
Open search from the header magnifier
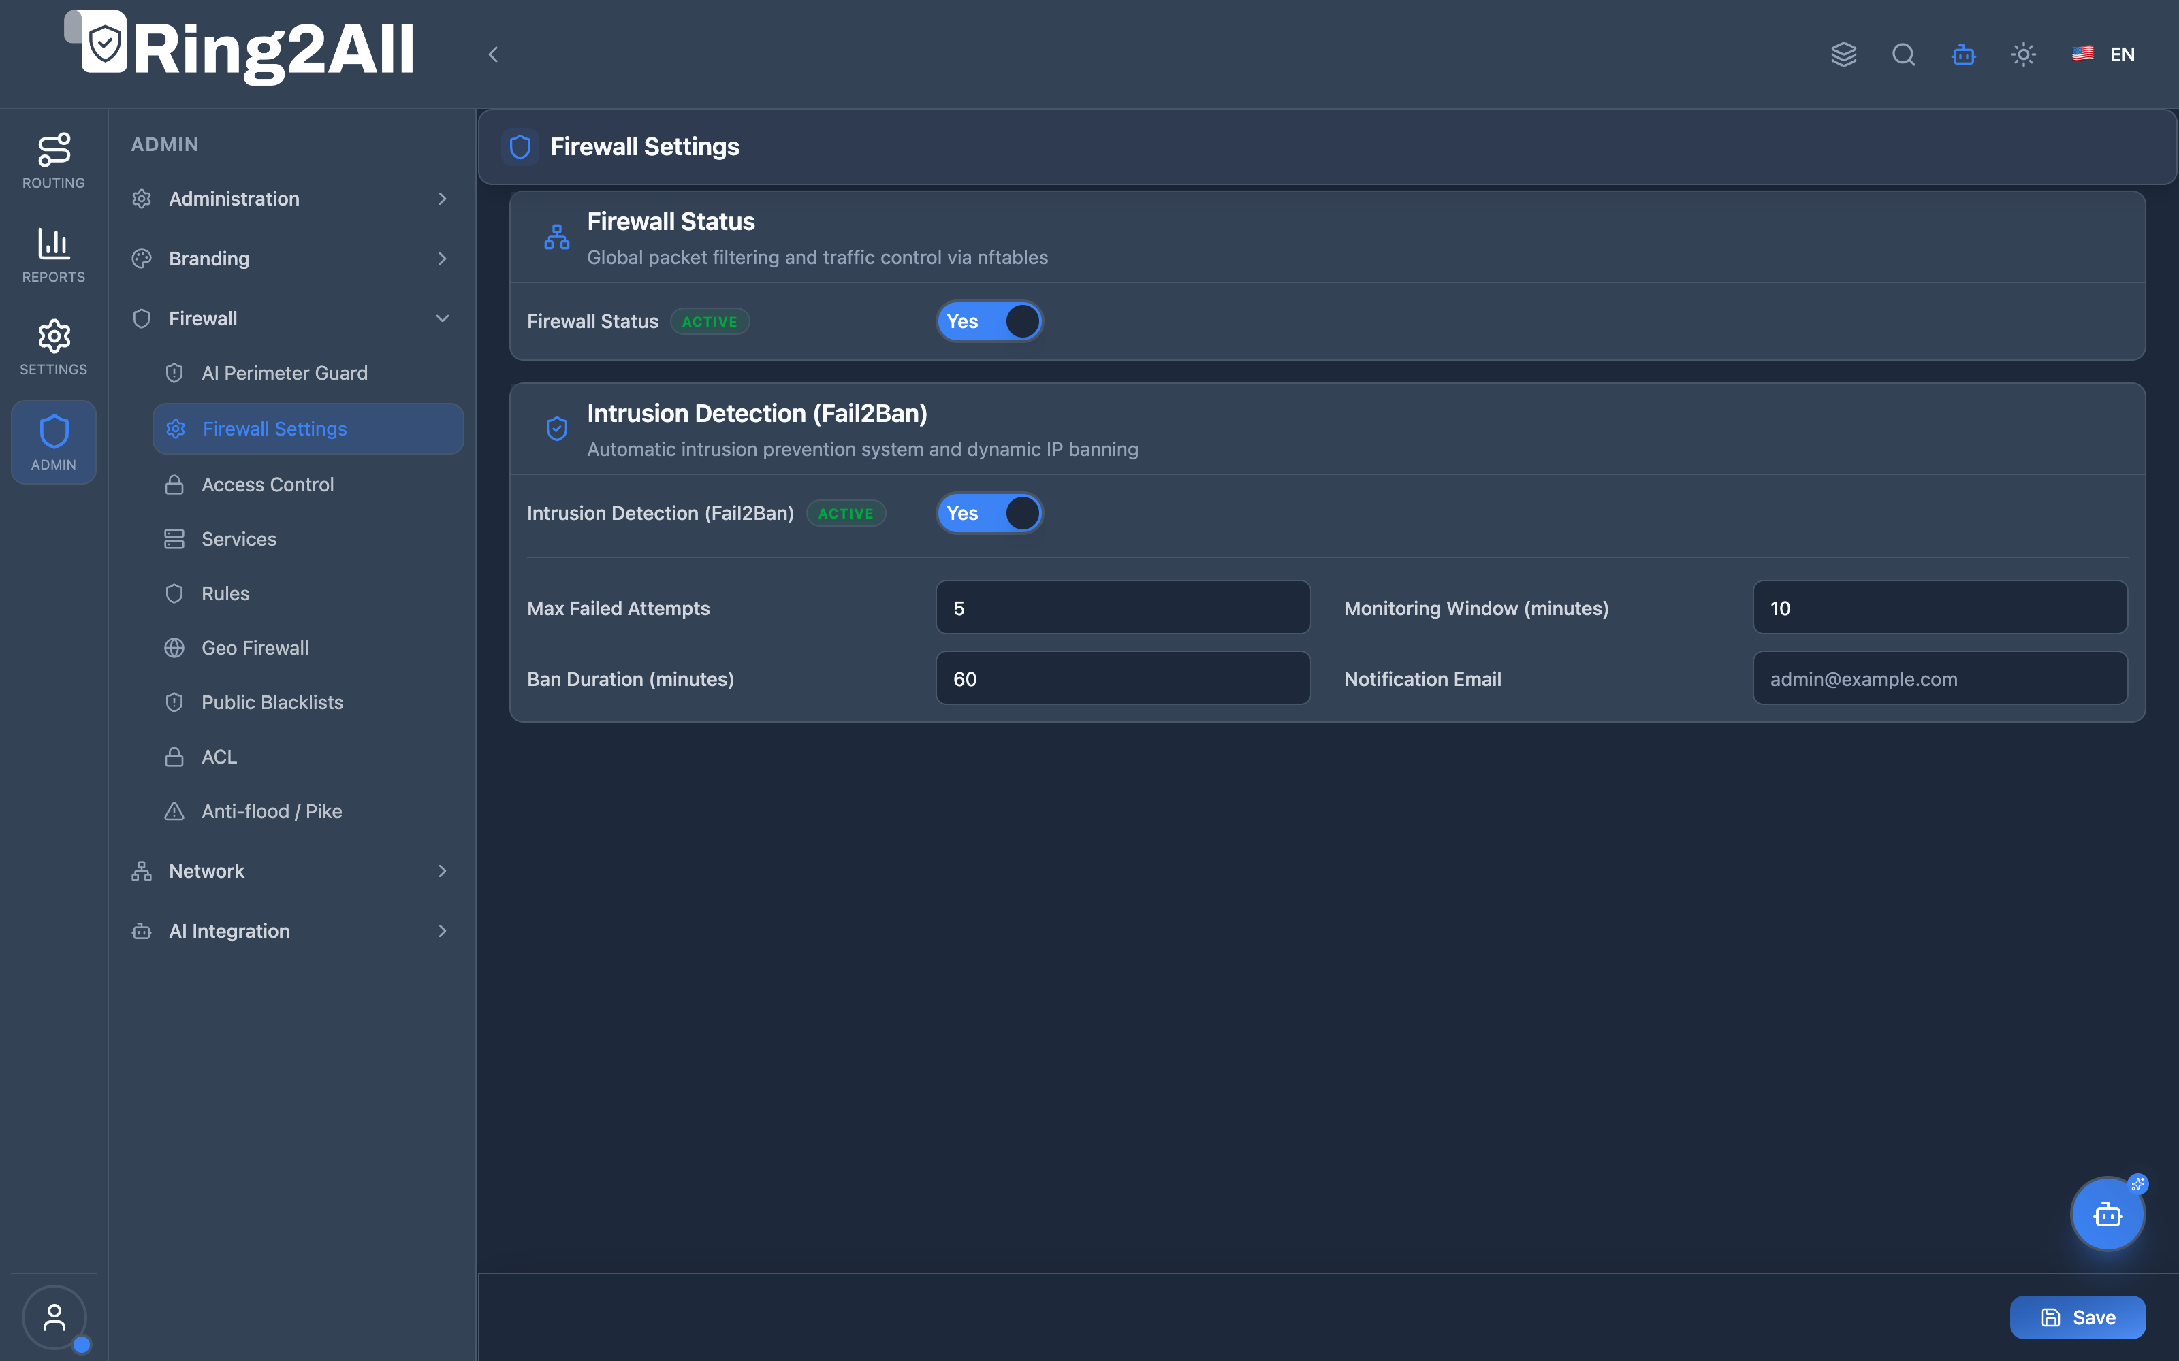click(x=1903, y=54)
